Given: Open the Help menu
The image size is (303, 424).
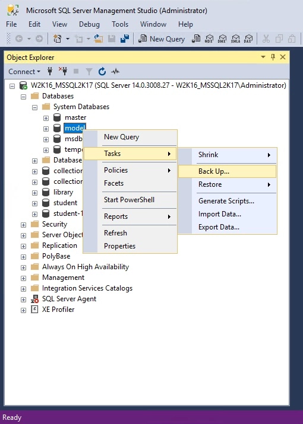Looking at the screenshot, I should coord(185,24).
